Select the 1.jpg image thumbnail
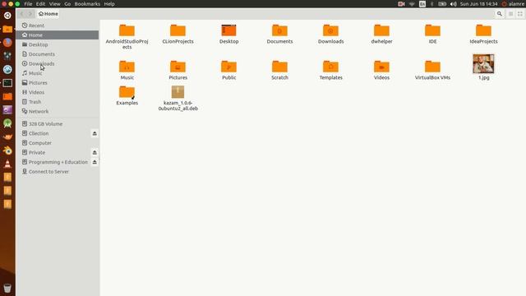Viewport: 526px width, 296px height. tap(483, 64)
